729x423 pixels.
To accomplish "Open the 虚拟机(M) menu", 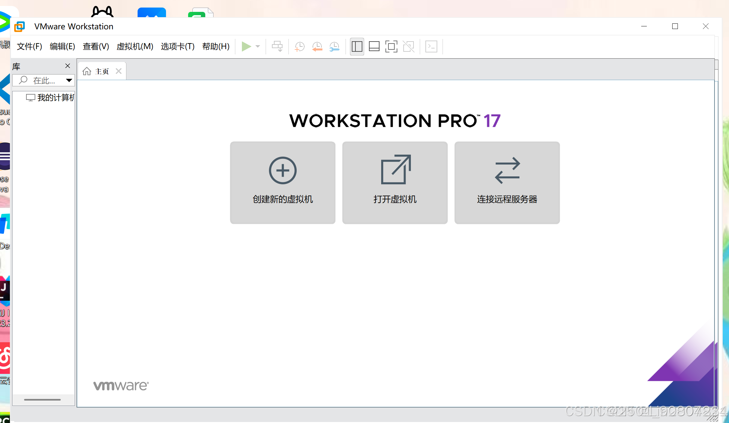I will click(x=135, y=46).
